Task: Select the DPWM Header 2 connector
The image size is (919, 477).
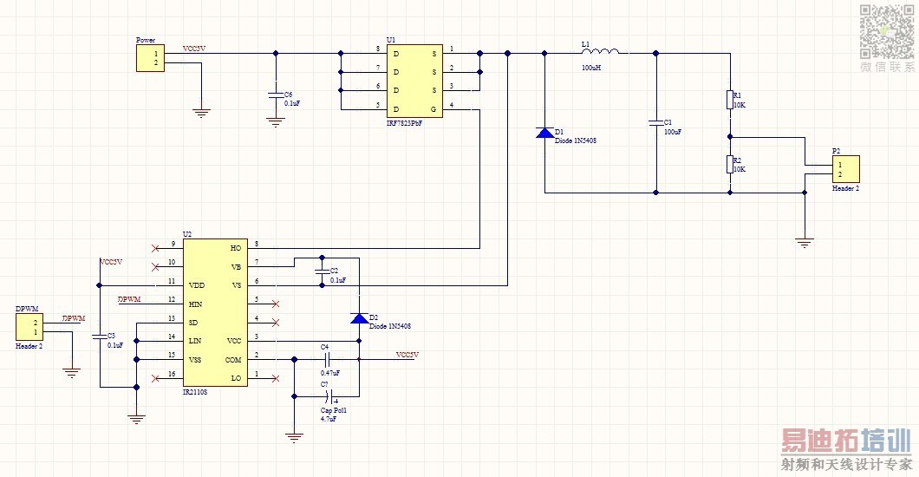Action: (29, 327)
